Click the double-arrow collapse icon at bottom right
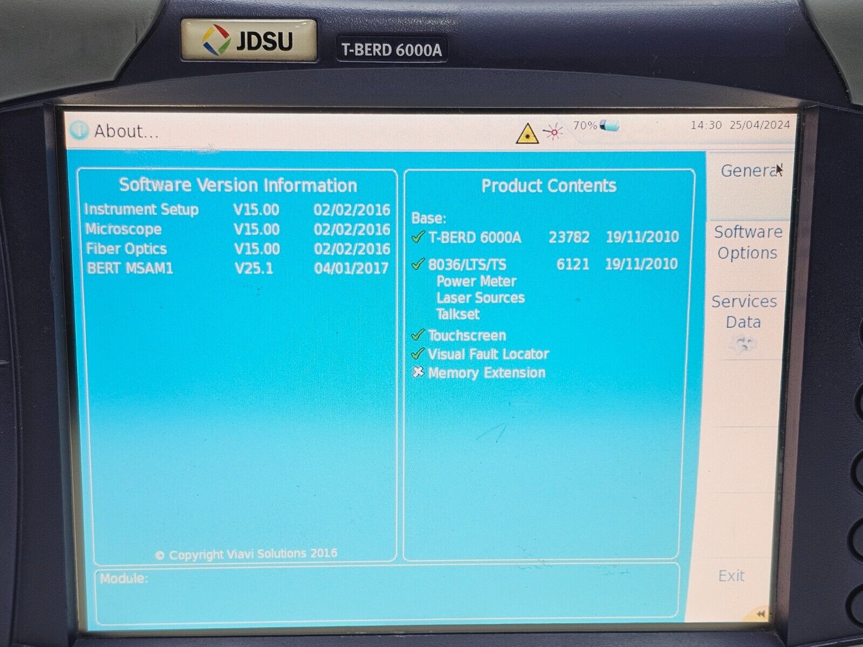863x647 pixels. pos(761,614)
